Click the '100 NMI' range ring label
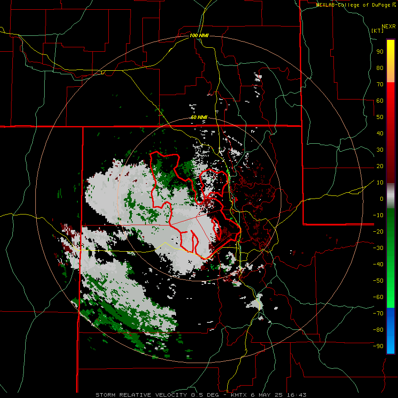This screenshot has height=398, width=398. pos(199,35)
